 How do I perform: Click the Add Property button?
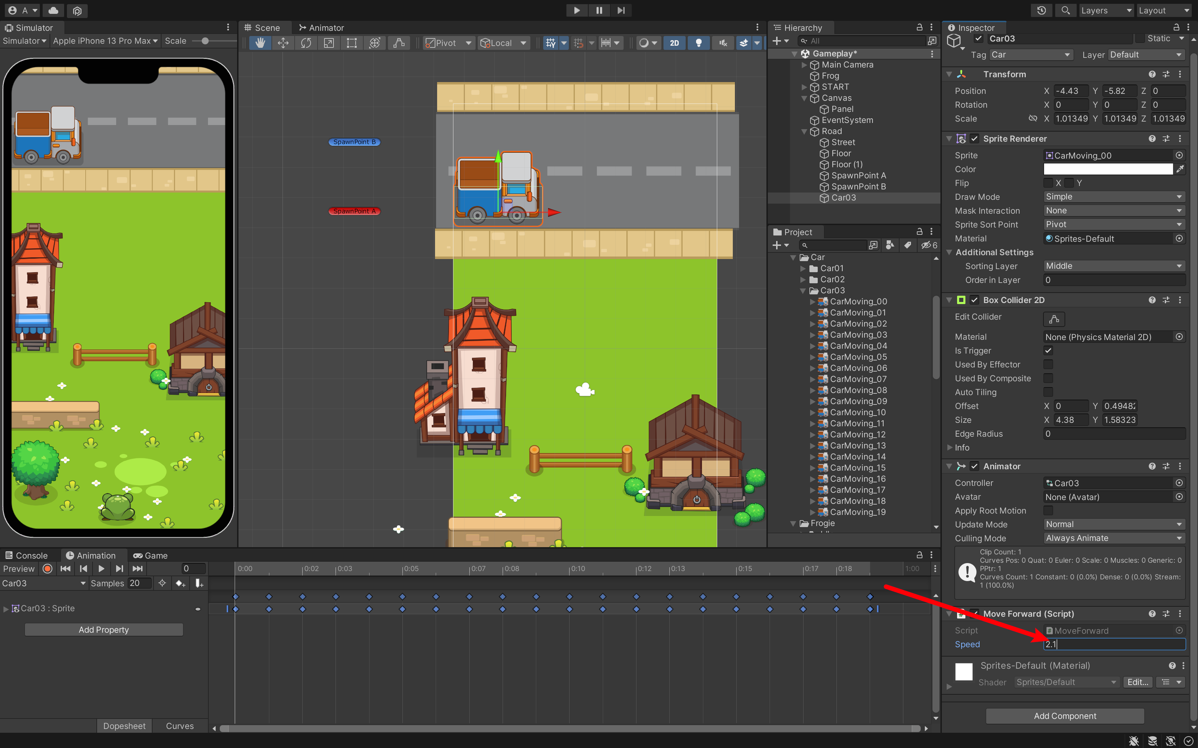103,630
